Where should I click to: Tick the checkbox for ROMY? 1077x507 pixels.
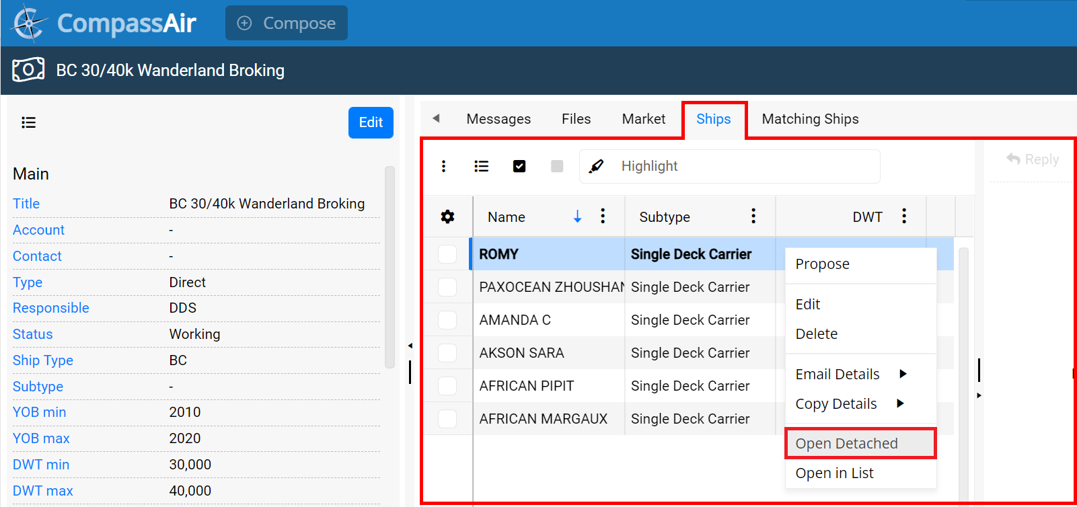click(x=447, y=254)
